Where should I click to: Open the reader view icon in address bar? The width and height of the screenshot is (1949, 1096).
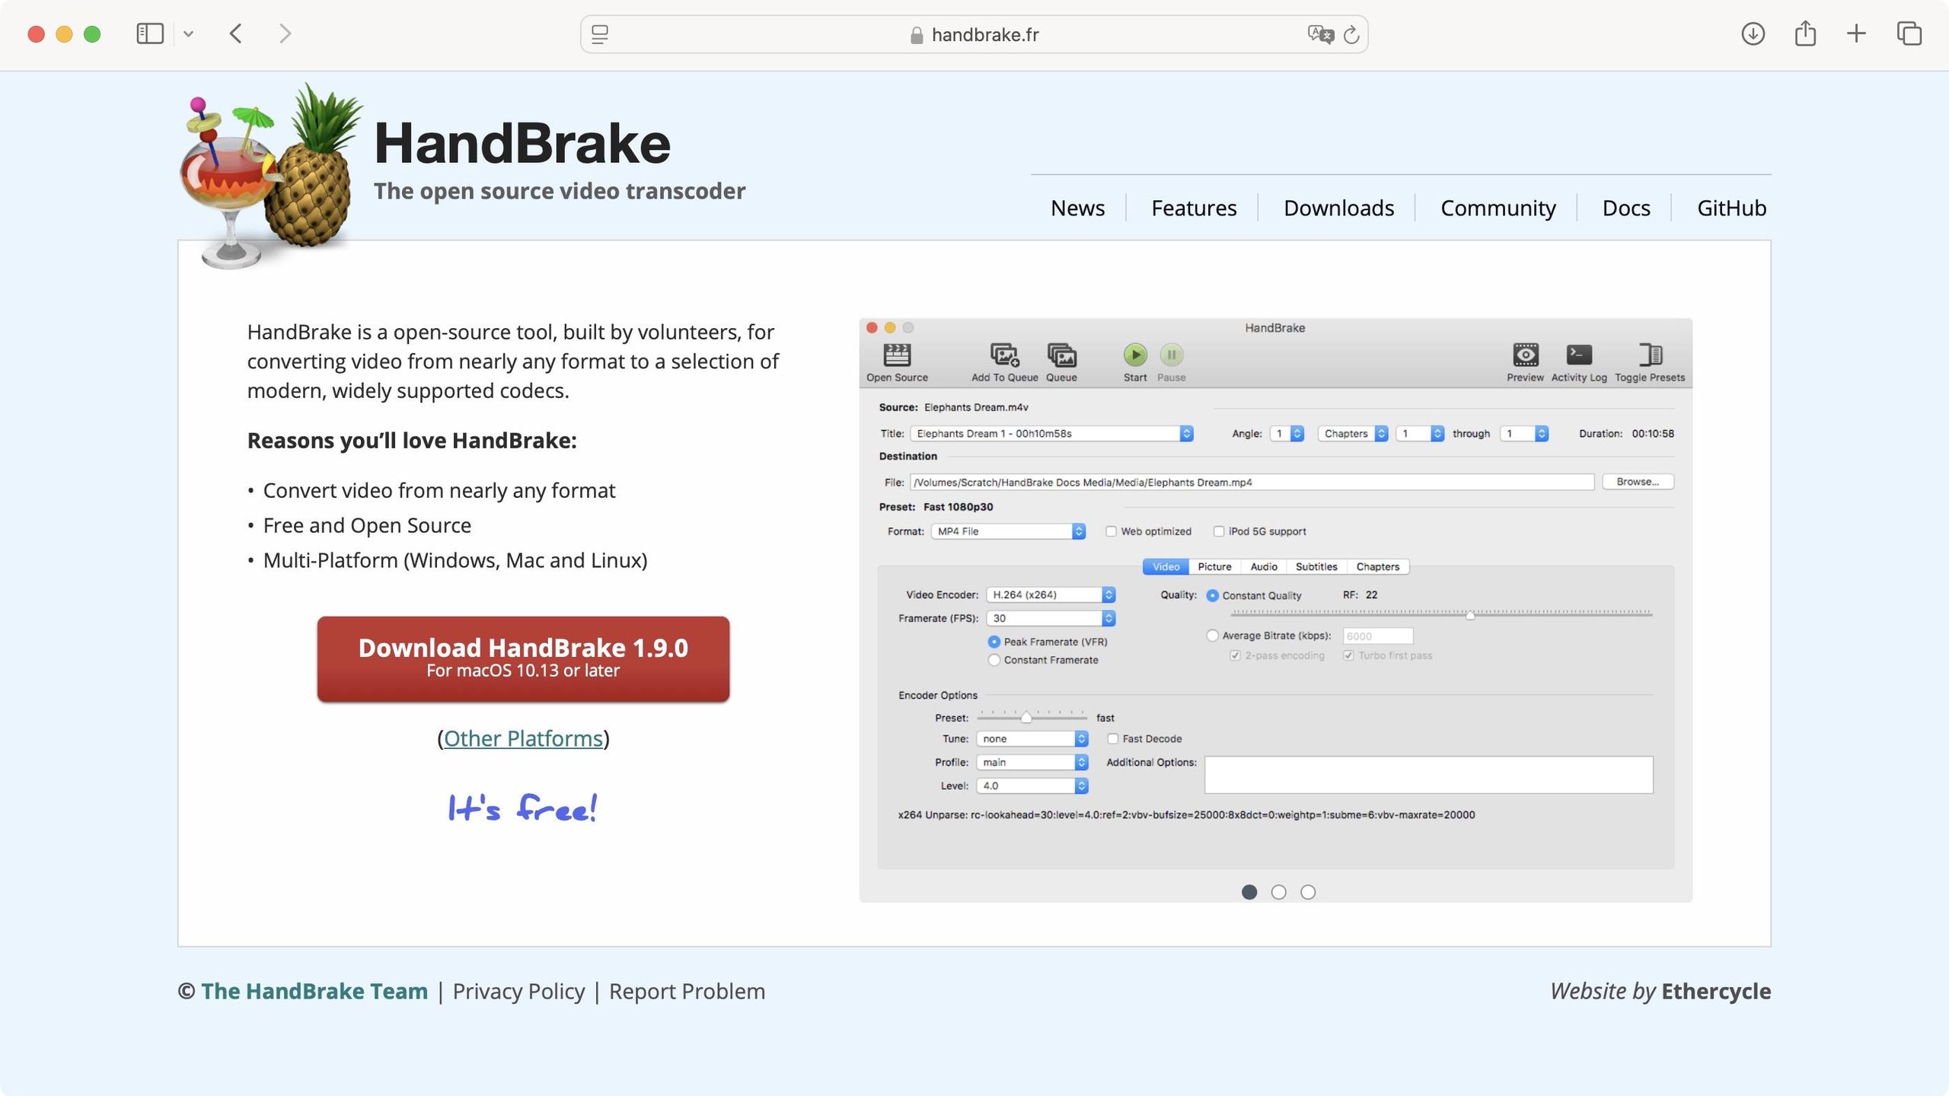[600, 34]
